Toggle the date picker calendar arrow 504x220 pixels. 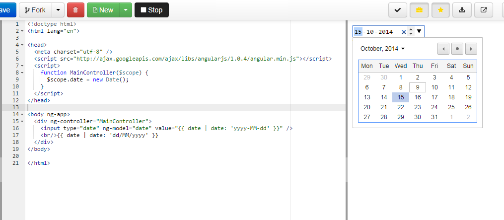click(419, 31)
